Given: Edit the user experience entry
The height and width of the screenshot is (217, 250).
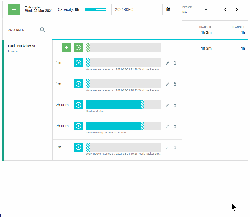Looking at the screenshot, I should coord(168,126).
